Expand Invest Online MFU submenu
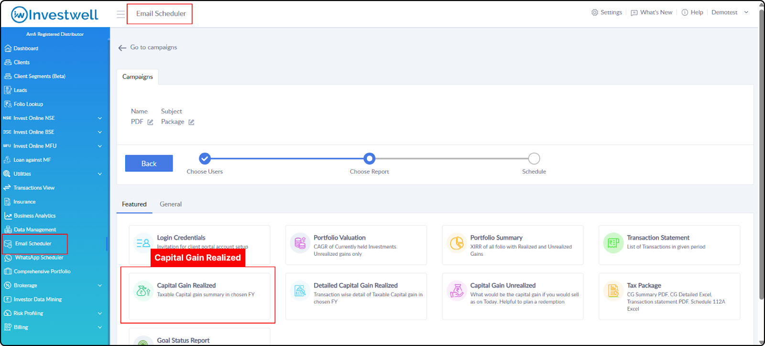Image resolution: width=765 pixels, height=346 pixels. click(100, 146)
